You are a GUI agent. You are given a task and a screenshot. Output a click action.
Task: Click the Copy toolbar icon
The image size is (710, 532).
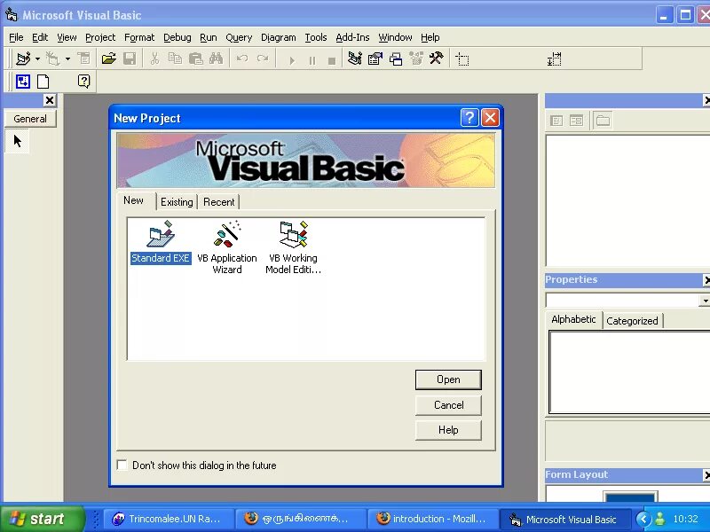[x=175, y=59]
